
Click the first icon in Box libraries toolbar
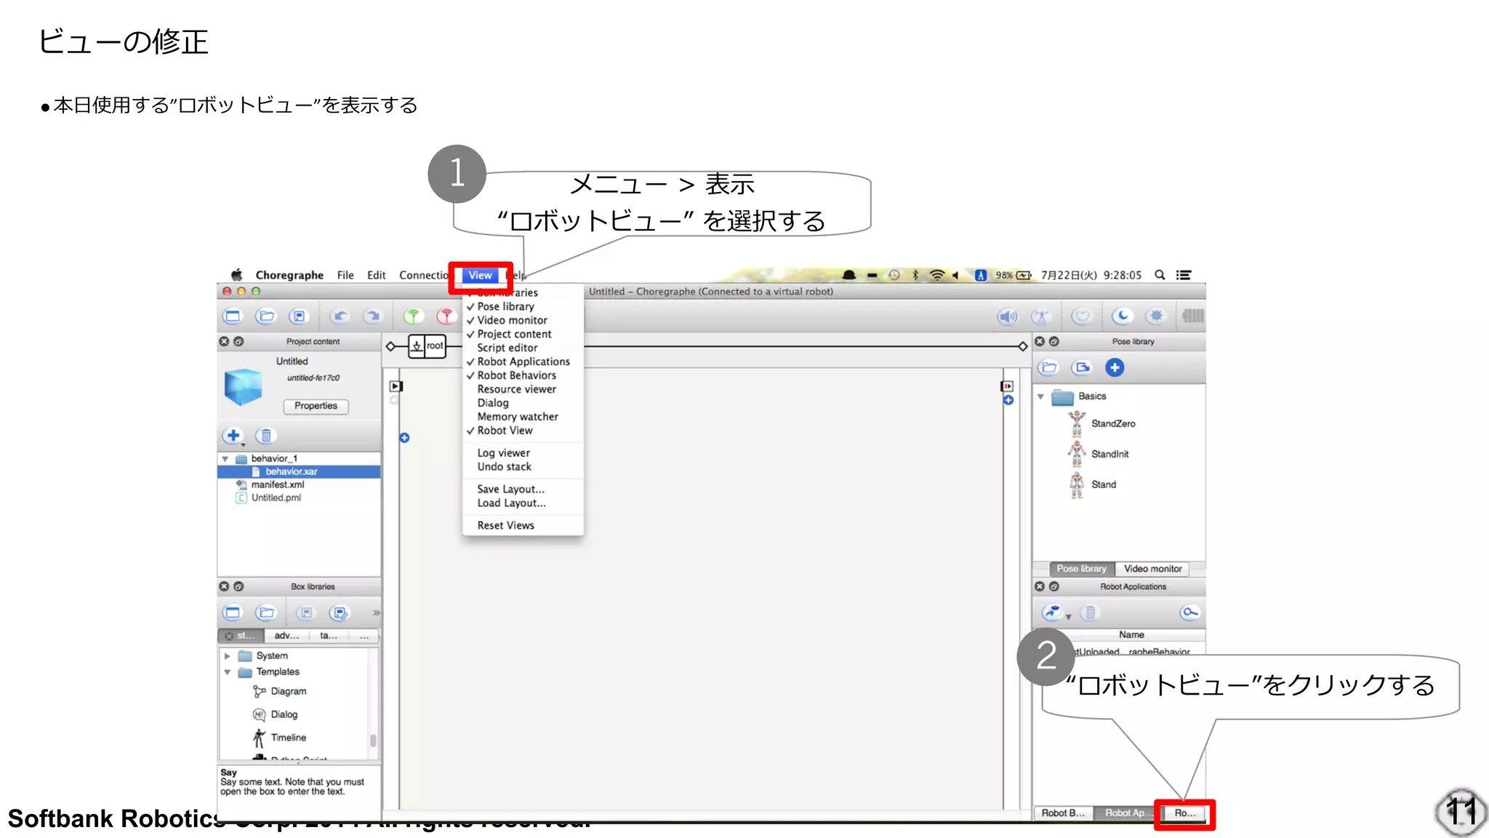(233, 613)
